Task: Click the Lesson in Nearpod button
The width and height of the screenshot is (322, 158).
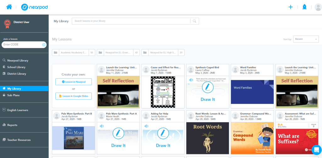Action: click(x=74, y=82)
